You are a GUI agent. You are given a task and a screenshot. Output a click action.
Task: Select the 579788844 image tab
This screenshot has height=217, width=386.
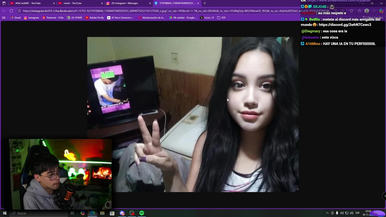tap(177, 3)
